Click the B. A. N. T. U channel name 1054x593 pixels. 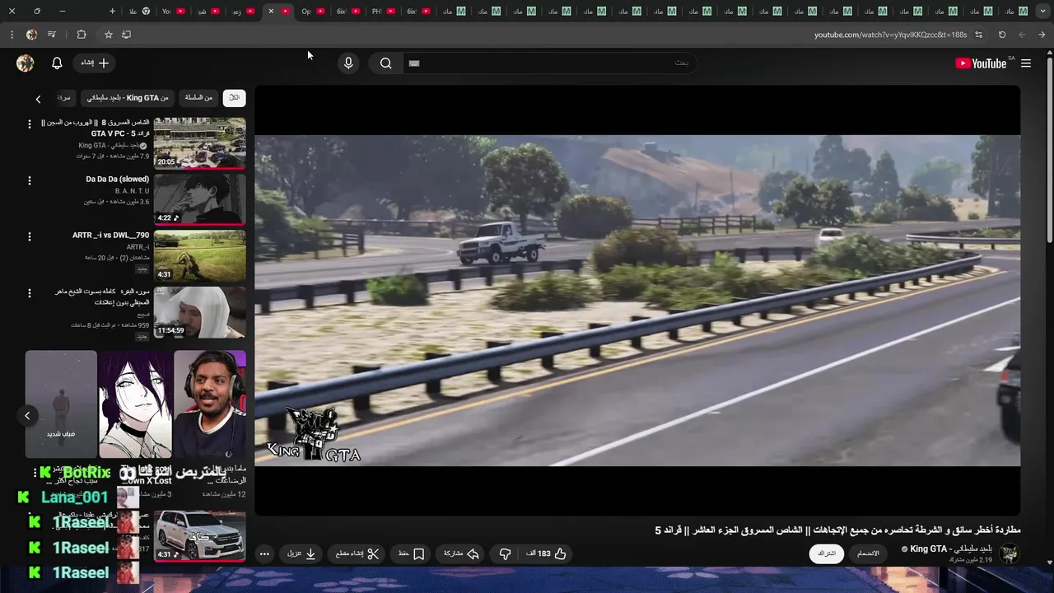pyautogui.click(x=132, y=191)
